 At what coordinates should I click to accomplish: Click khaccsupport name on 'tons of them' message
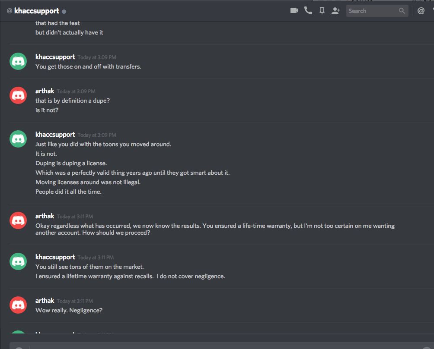tap(55, 257)
